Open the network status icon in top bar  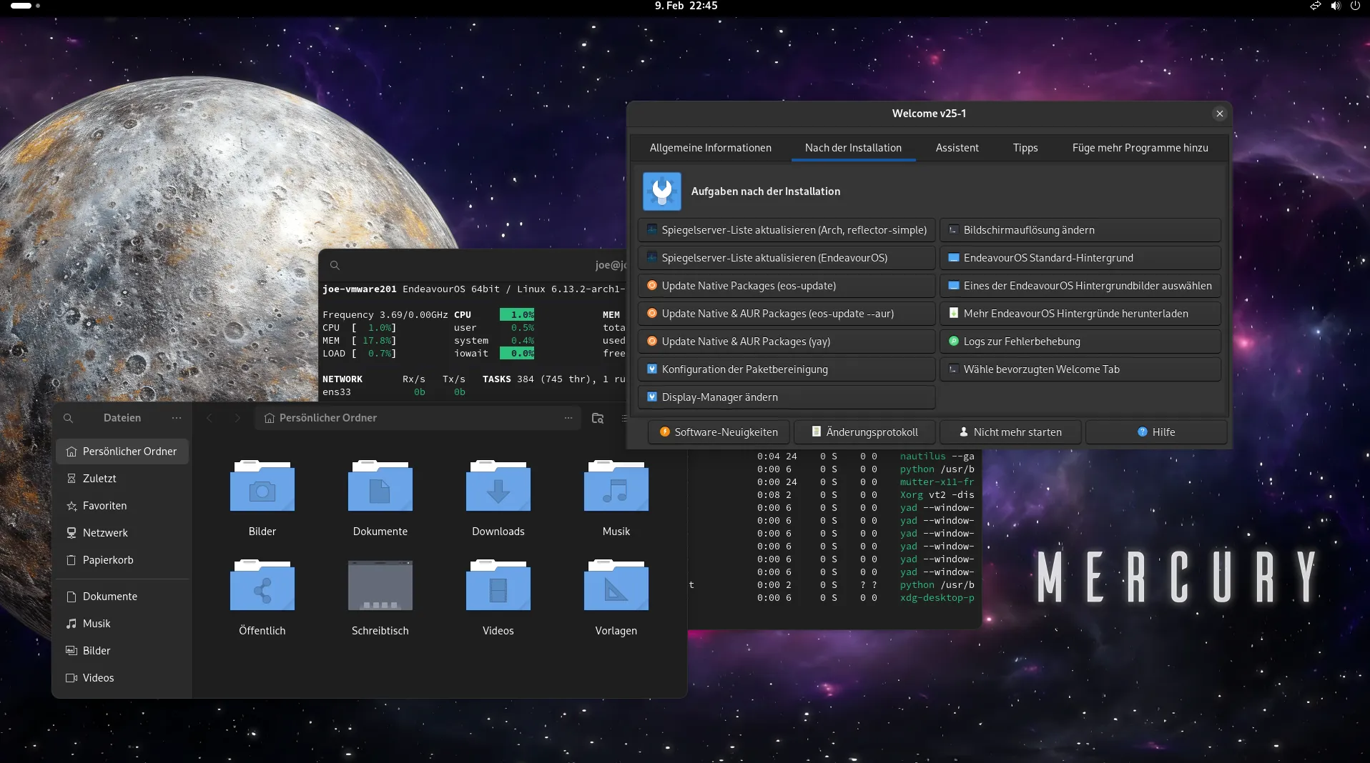[1315, 6]
